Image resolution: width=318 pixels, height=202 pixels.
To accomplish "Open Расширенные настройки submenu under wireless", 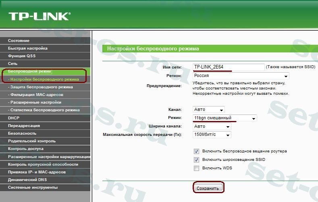I will (45, 102).
